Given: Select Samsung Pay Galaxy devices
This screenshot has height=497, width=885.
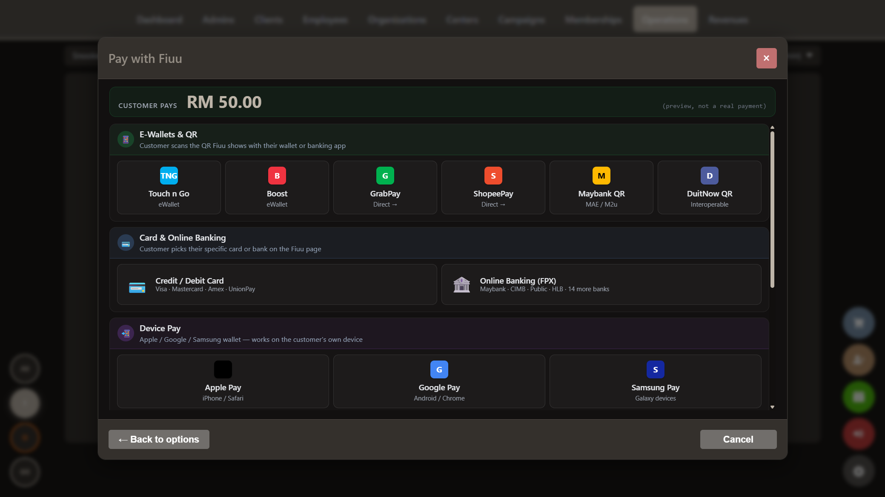Looking at the screenshot, I should tap(656, 381).
